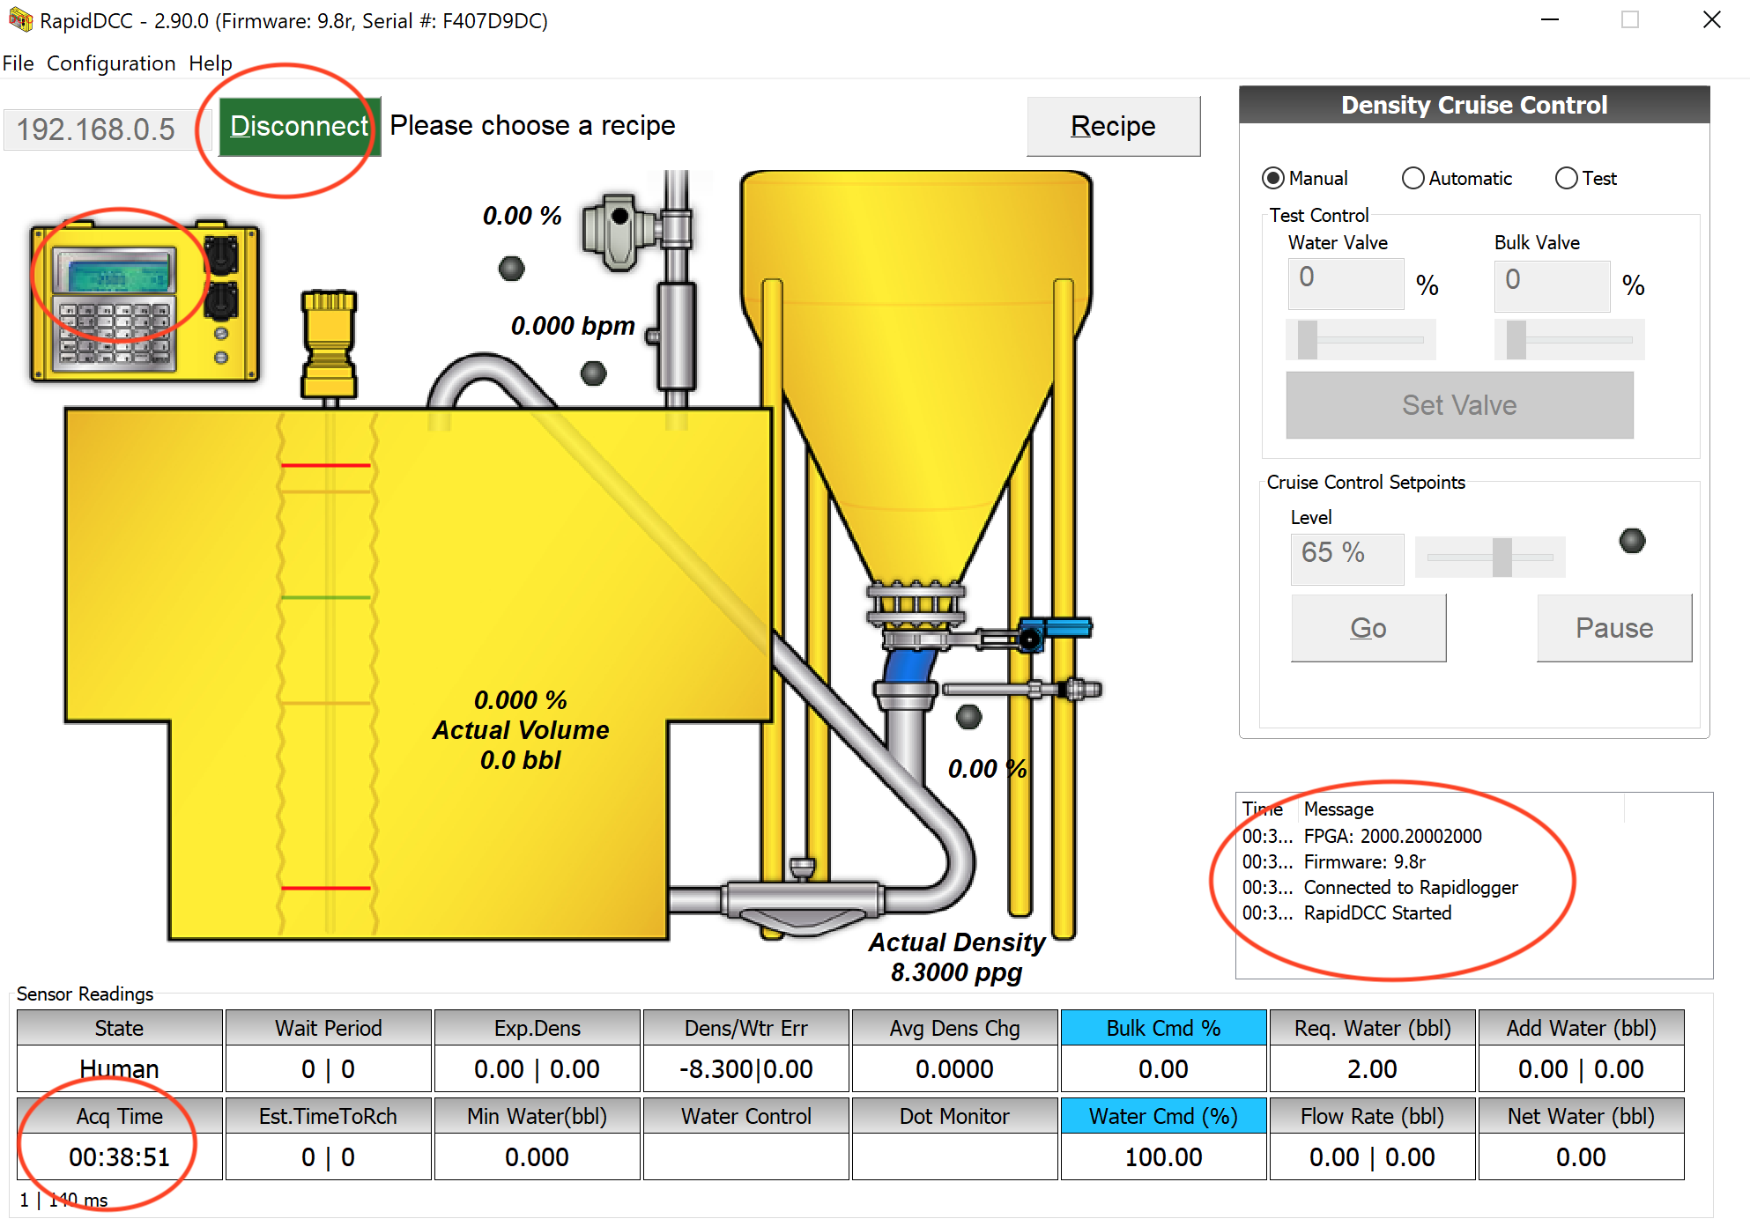Click the Level setpoint indicator light
Screen dimensions: 1750x1219
(x=1632, y=540)
